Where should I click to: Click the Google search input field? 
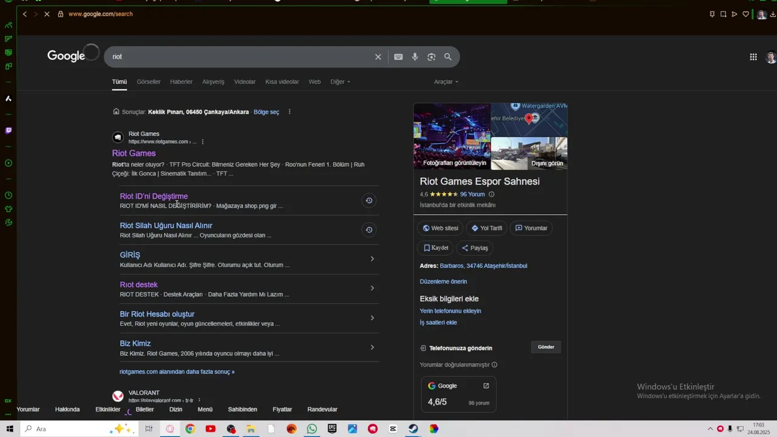pyautogui.click(x=241, y=56)
